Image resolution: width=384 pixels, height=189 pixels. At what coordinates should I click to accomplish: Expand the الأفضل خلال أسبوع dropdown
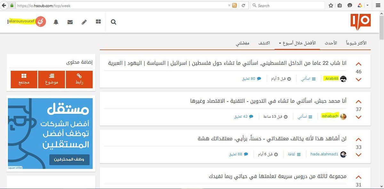[x=297, y=43]
